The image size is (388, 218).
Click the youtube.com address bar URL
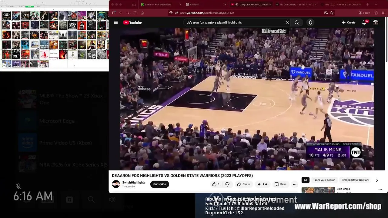pyautogui.click(x=207, y=13)
